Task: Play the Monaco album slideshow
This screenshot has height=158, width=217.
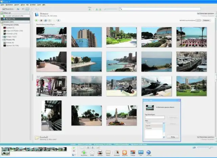Action: coord(37,21)
